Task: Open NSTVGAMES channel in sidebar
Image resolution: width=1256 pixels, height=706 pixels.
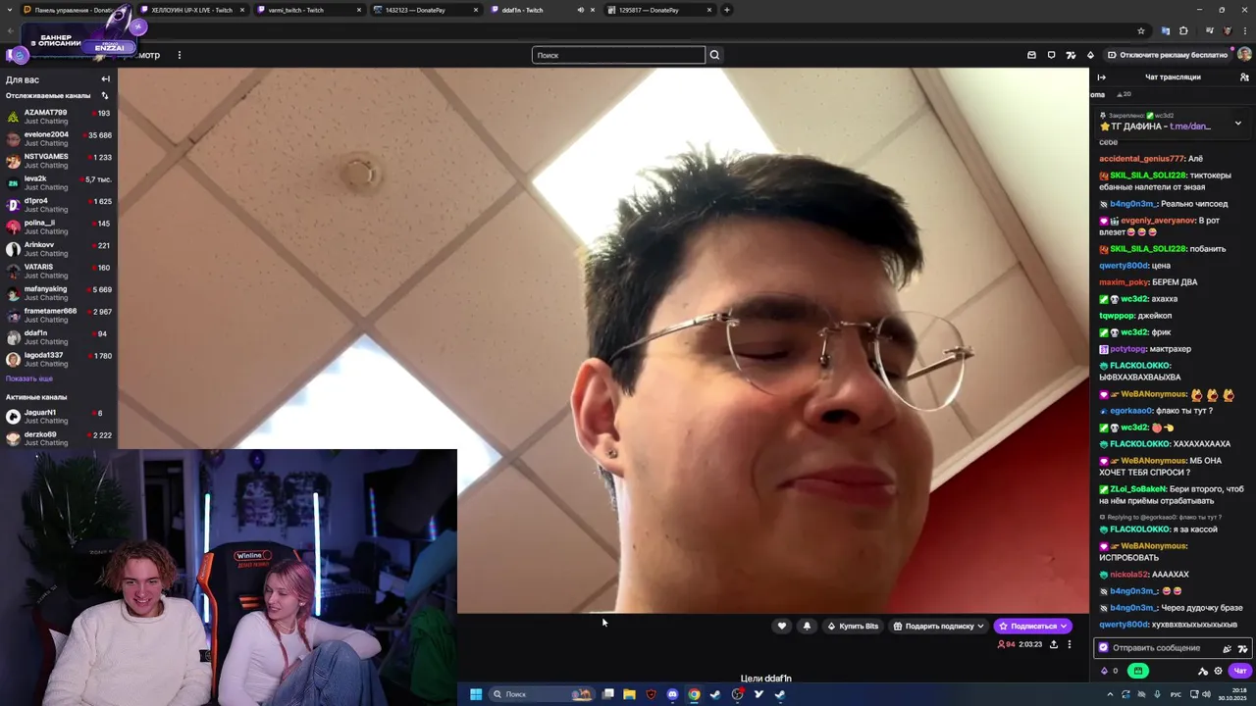Action: click(59, 161)
